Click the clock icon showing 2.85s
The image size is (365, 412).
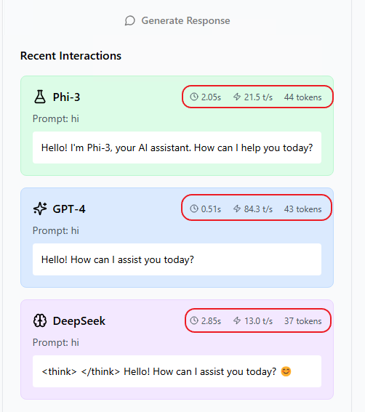(x=194, y=320)
